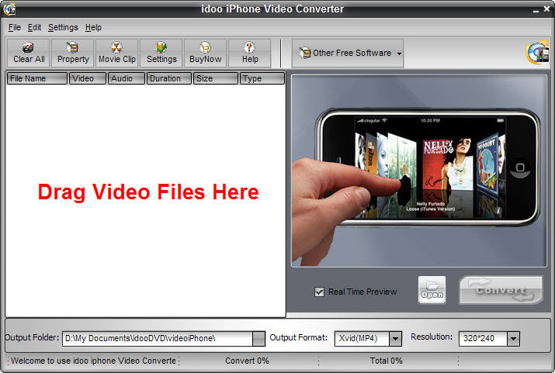Open the Edit menu

coord(34,27)
